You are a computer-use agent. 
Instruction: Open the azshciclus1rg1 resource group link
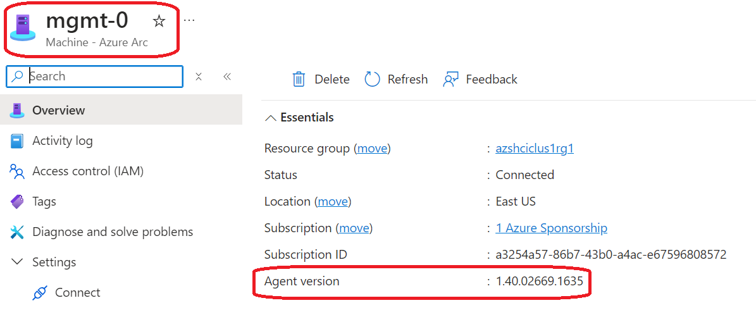point(535,148)
